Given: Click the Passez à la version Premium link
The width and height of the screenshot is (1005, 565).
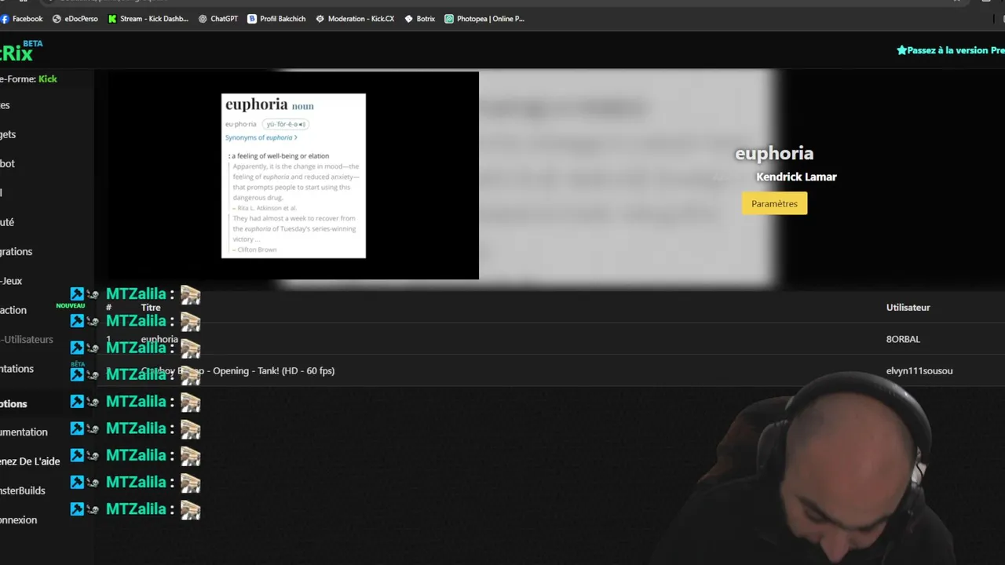Looking at the screenshot, I should click(951, 50).
